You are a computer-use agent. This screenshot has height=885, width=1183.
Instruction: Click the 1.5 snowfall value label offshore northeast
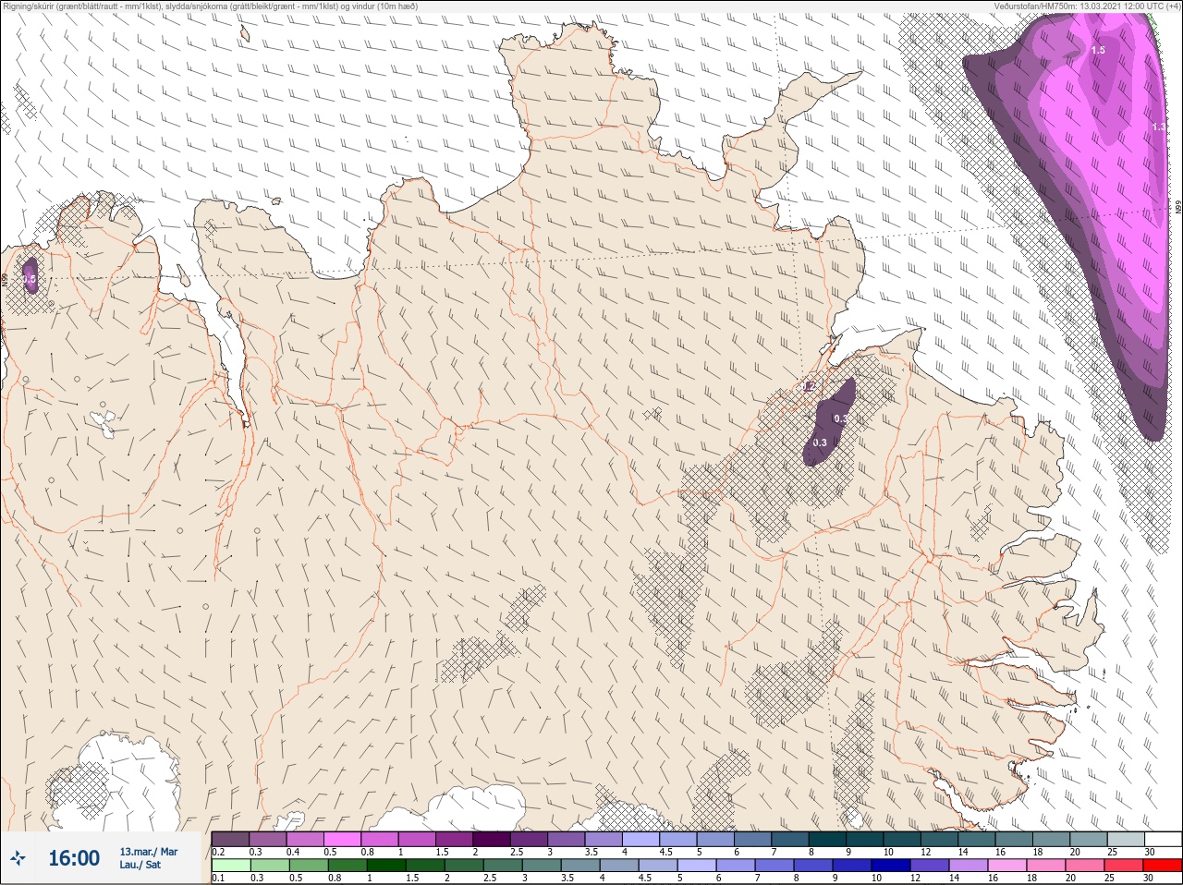pyautogui.click(x=1098, y=50)
